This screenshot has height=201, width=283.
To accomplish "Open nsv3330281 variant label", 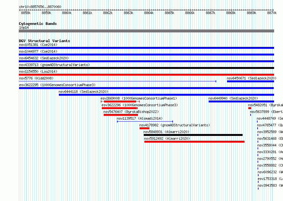I will pyautogui.click(x=270, y=152).
